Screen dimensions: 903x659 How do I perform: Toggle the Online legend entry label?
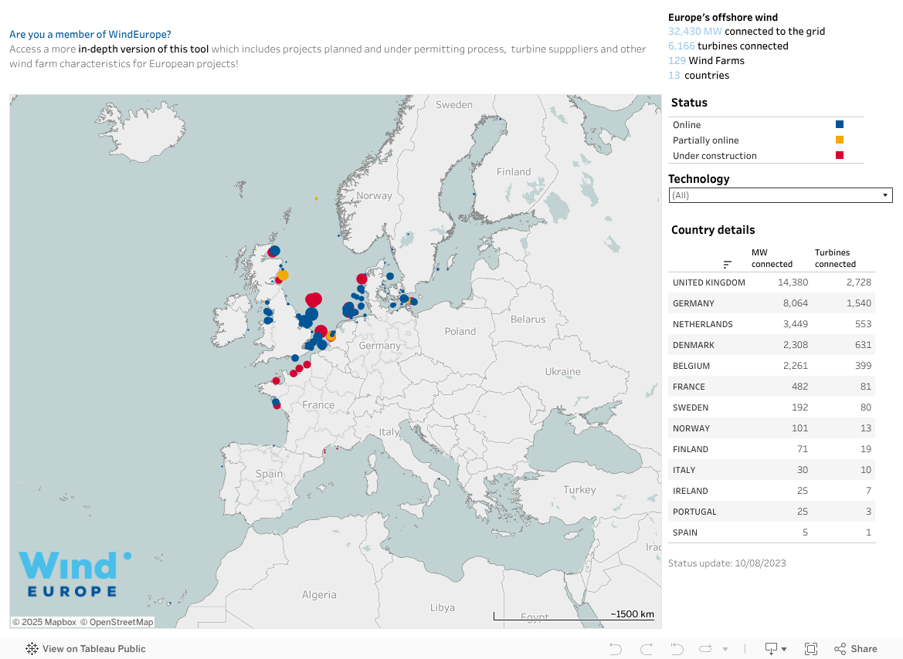687,125
